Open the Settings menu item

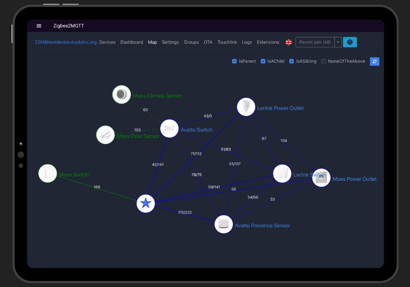170,42
